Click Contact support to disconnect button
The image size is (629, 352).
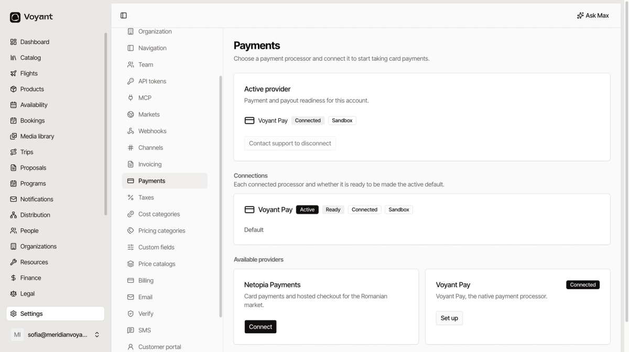[290, 144]
